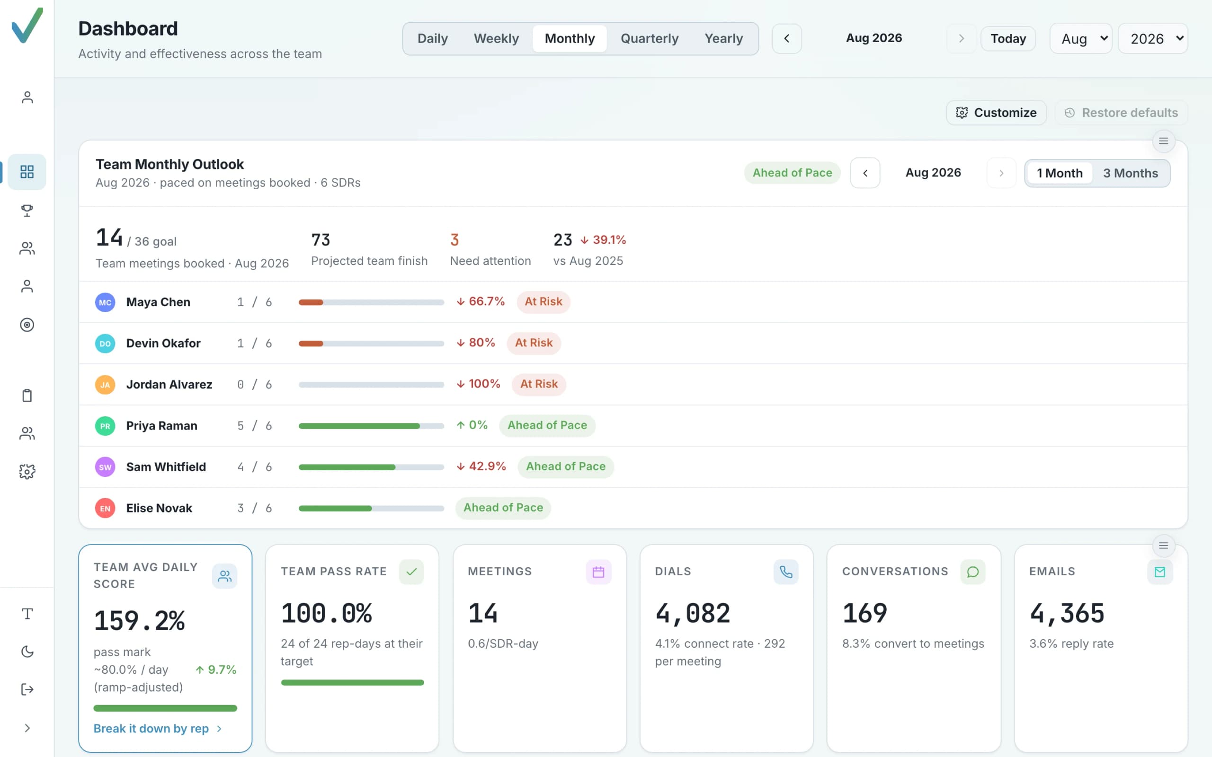Click Priya Raman's PR avatar
Screen dimensions: 1212x757
[x=105, y=426]
